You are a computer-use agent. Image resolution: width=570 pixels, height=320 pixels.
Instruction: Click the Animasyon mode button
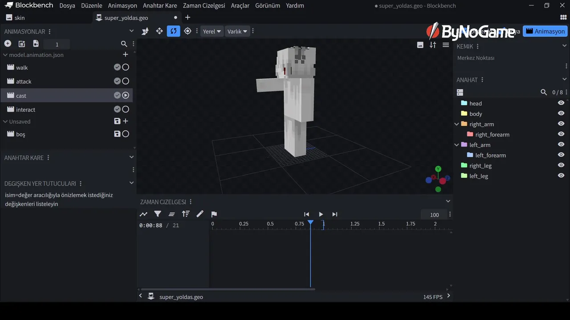545,31
